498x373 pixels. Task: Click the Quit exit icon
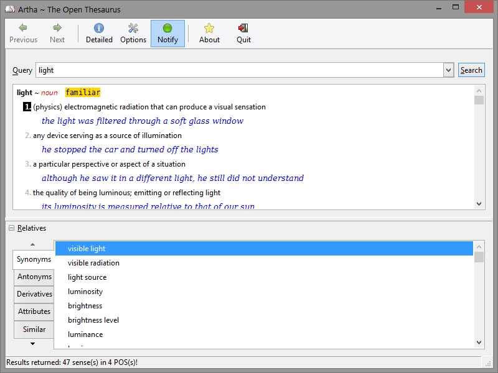pyautogui.click(x=243, y=28)
